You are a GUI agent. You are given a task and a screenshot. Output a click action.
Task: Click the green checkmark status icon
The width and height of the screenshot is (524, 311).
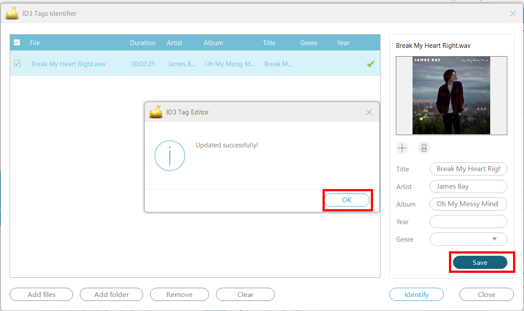(x=370, y=64)
